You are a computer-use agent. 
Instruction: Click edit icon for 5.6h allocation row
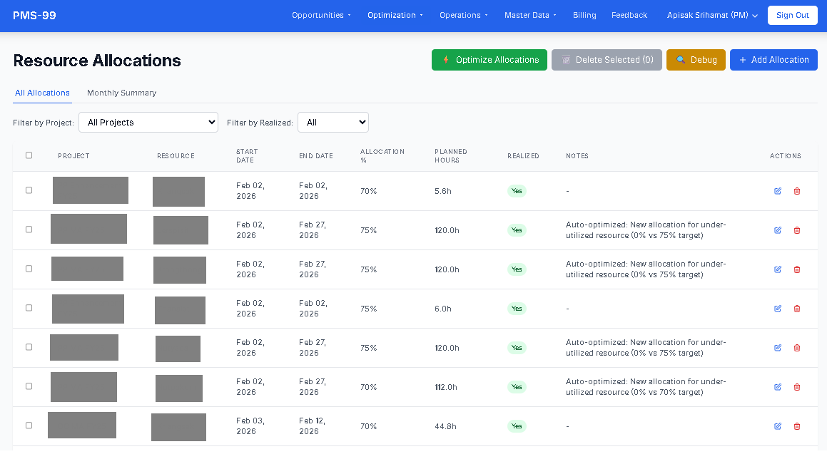click(778, 191)
